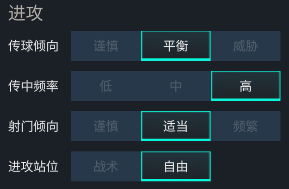Click the 进攻站位 row label
This screenshot has width=289, height=189.
[33, 166]
